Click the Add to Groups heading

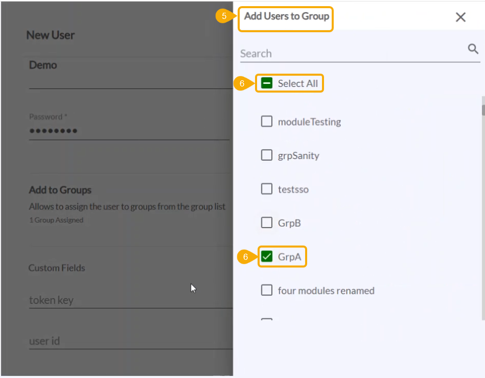tap(60, 190)
